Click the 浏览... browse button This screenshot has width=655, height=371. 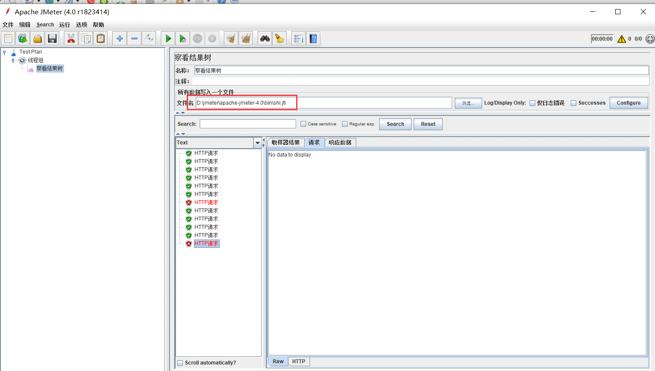468,103
